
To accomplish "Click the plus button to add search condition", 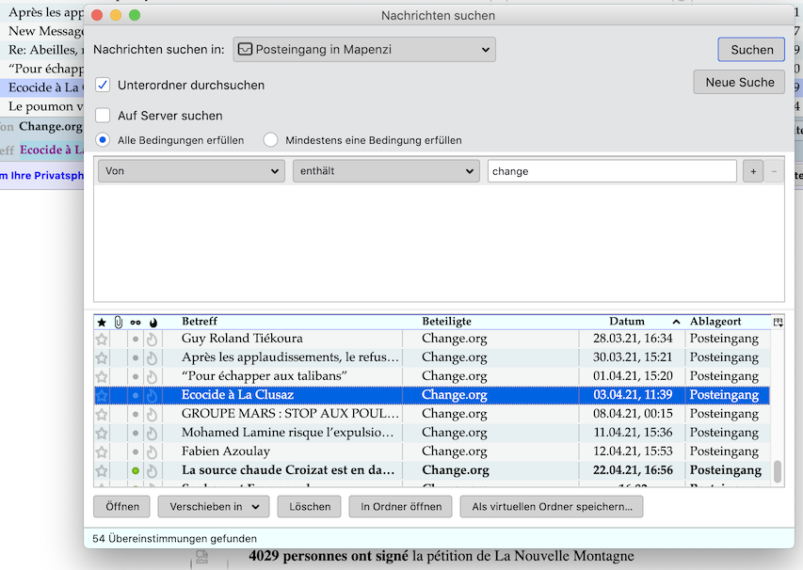I will tap(753, 171).
